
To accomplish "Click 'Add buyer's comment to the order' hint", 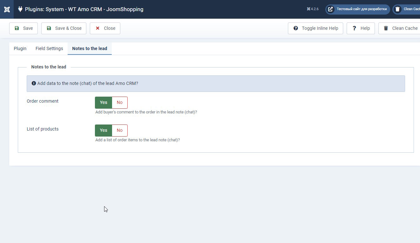I will [x=146, y=112].
